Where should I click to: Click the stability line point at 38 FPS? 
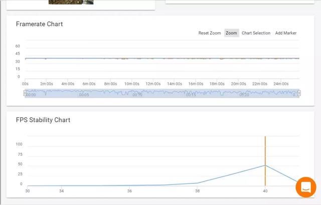point(197,183)
